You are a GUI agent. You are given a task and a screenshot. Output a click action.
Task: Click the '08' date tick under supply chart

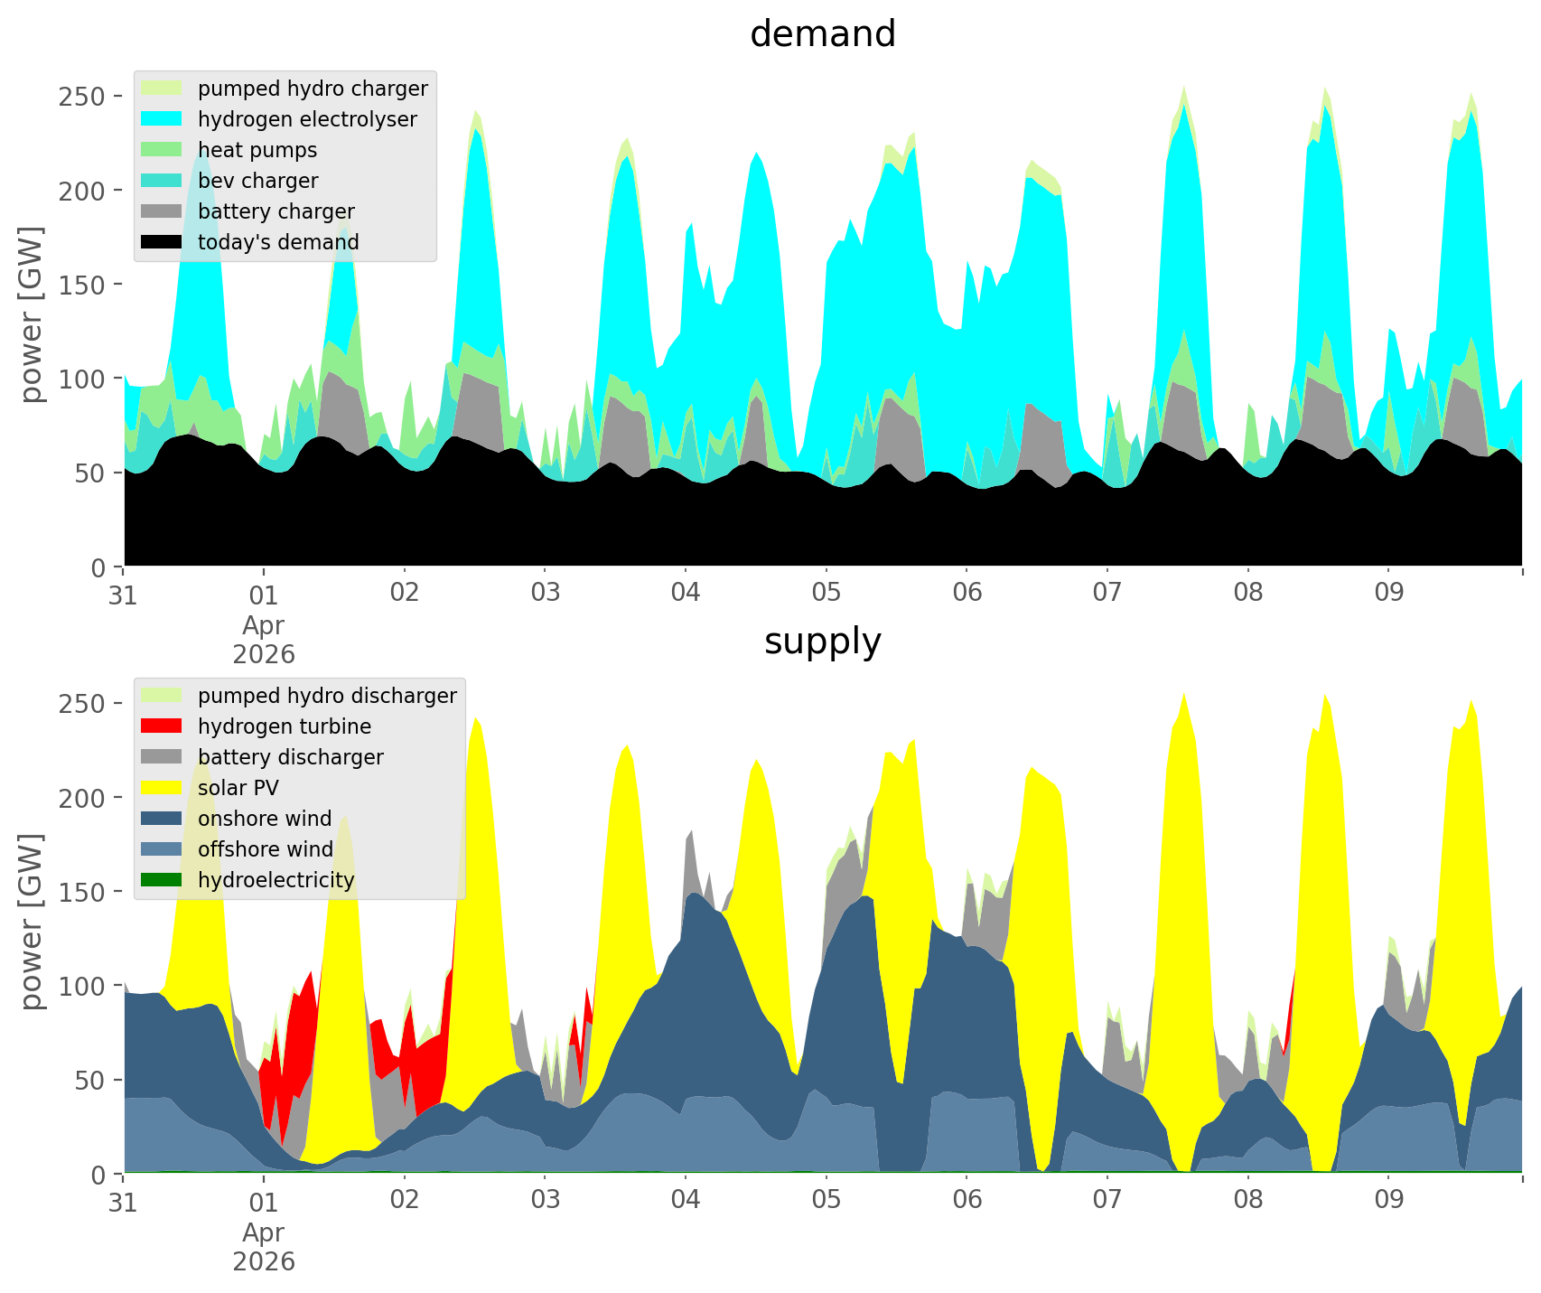(1247, 1201)
